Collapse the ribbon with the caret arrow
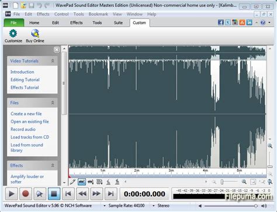The width and height of the screenshot is (277, 212). 257,23
